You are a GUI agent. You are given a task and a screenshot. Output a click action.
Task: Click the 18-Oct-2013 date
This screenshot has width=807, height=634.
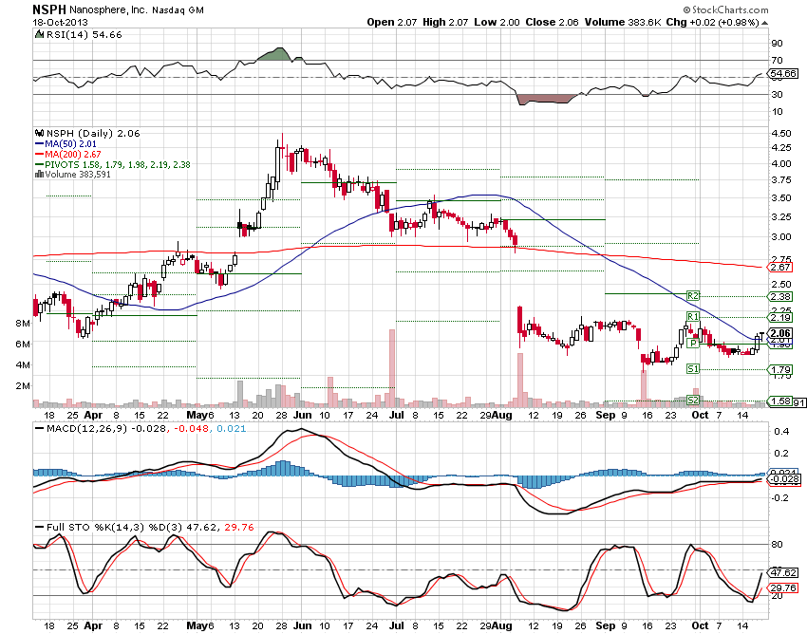click(60, 23)
